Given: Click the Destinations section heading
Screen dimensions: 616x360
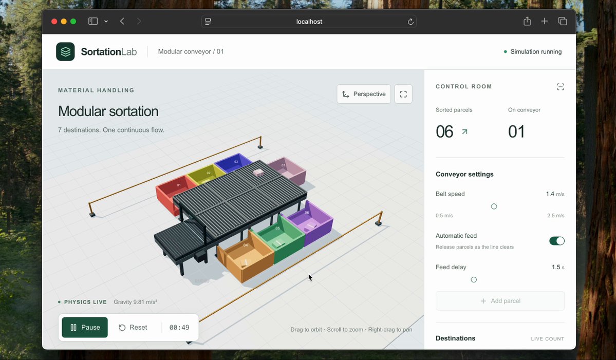Looking at the screenshot, I should tap(455, 338).
